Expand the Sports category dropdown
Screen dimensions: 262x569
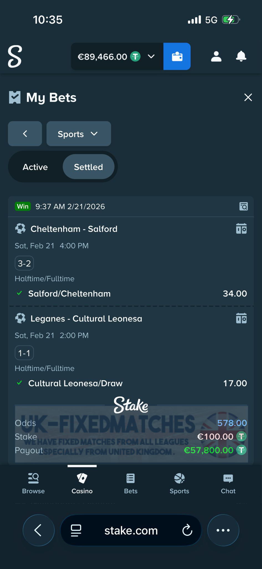click(78, 134)
